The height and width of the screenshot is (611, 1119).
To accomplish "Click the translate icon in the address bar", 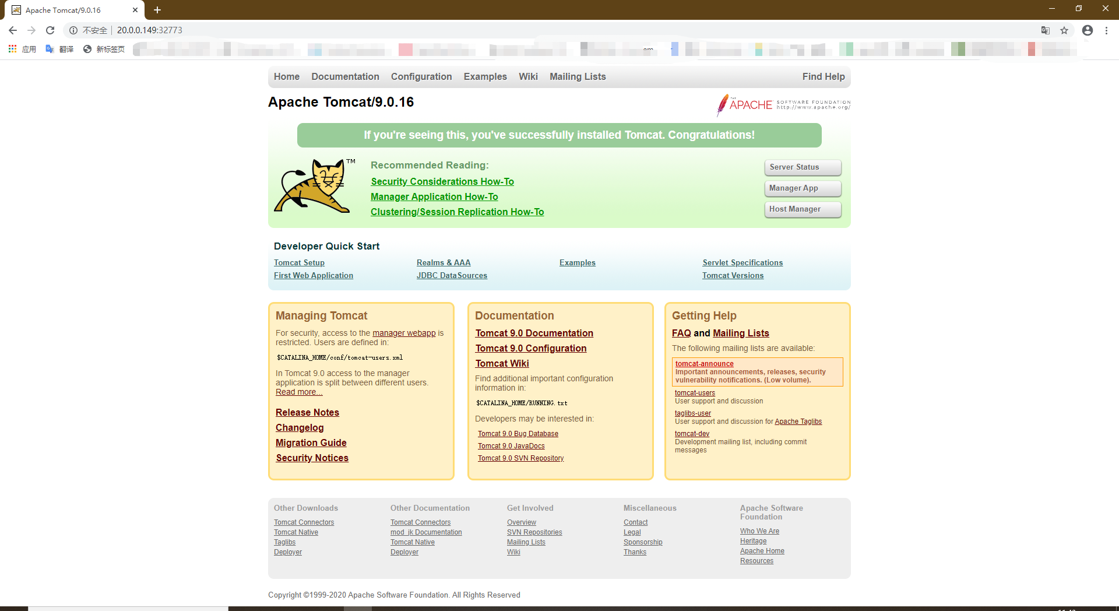I will 1045,30.
